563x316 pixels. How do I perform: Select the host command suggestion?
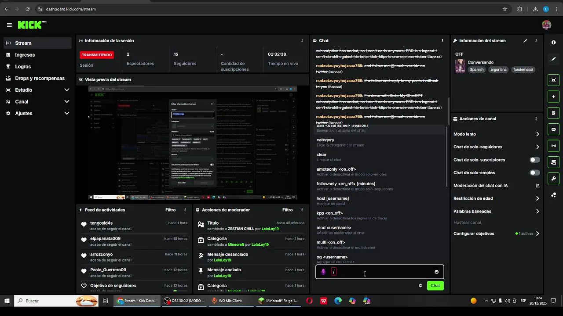pos(380,201)
